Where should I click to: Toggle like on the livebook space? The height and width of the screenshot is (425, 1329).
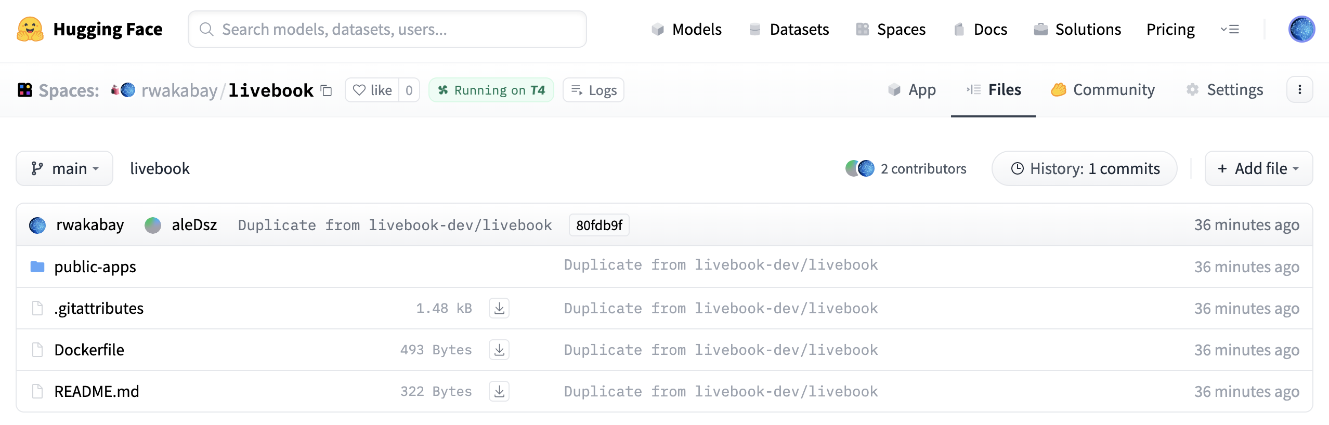pos(372,90)
